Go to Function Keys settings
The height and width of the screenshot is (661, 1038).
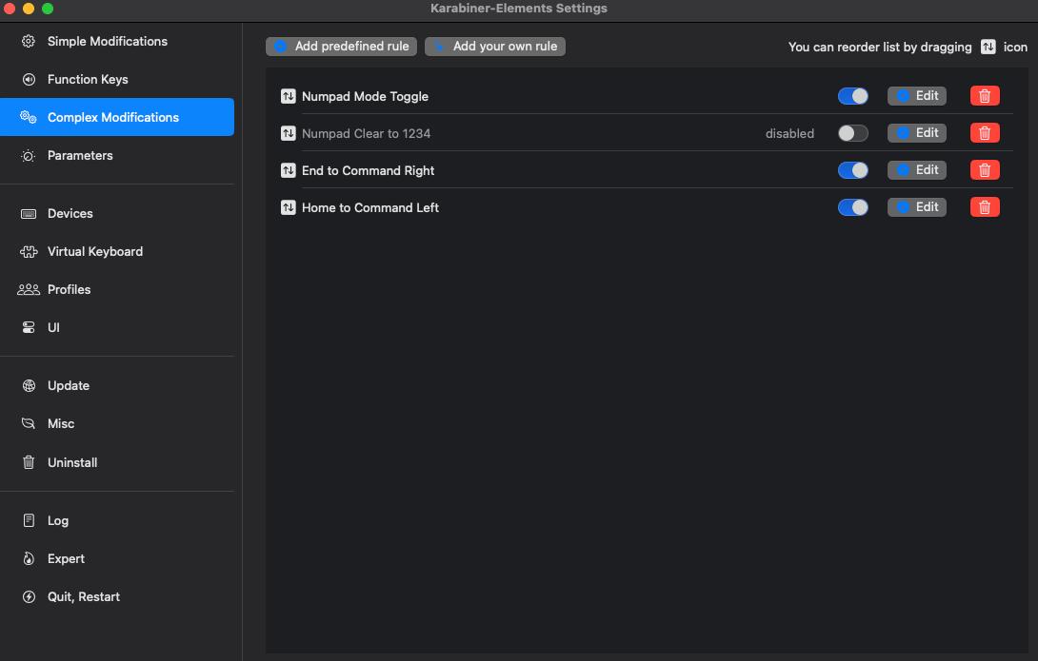tap(88, 80)
